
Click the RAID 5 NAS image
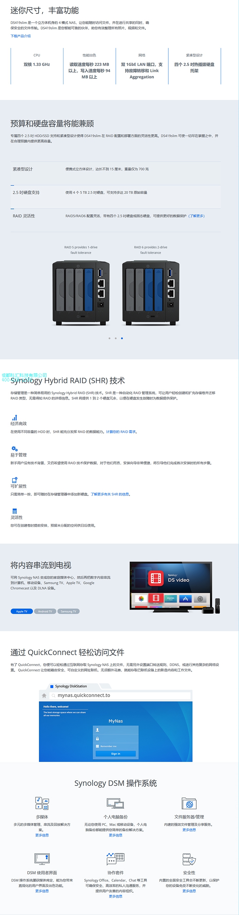(x=81, y=293)
